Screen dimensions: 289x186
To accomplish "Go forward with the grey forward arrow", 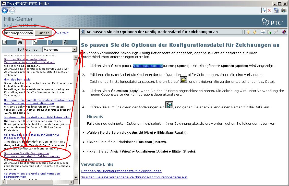I will [12, 10].
